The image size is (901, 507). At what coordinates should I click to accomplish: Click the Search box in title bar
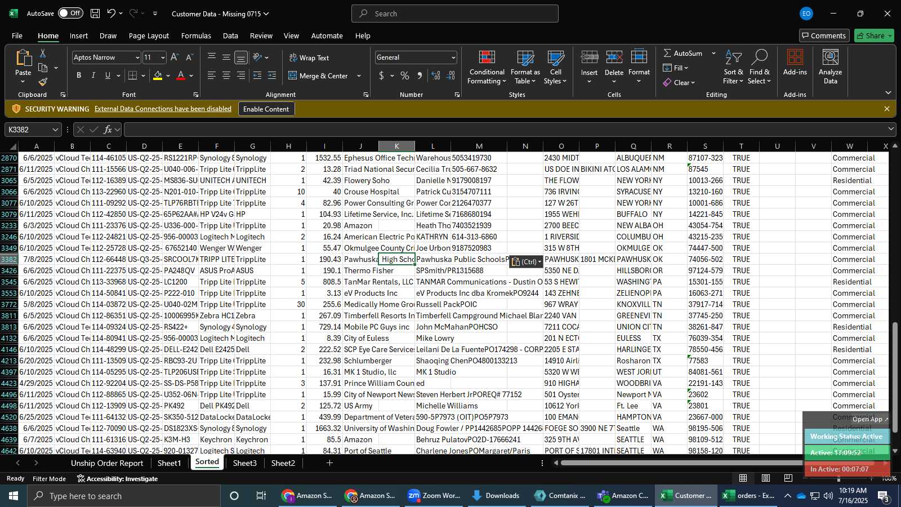455,14
